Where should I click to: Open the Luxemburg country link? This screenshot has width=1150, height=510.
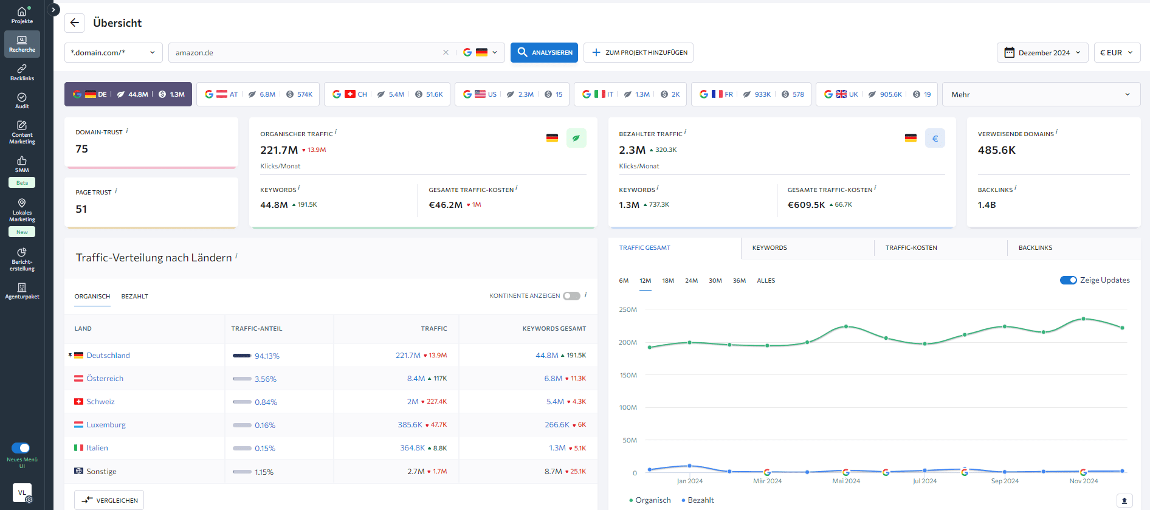[x=106, y=425]
